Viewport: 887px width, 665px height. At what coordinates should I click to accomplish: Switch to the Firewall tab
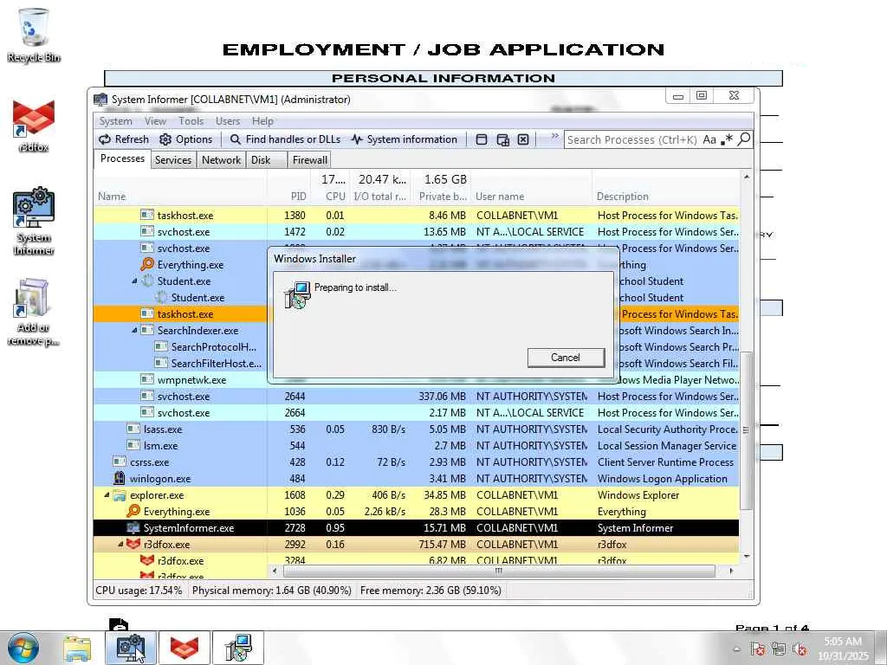click(x=309, y=160)
